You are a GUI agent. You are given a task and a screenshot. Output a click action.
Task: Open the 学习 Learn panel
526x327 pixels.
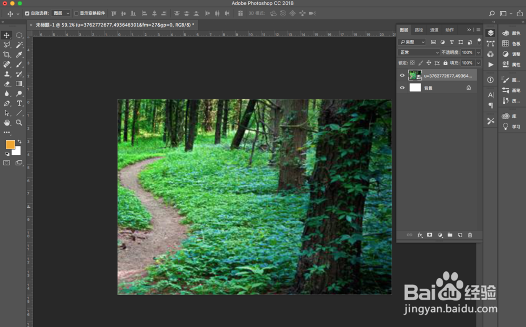tap(511, 126)
